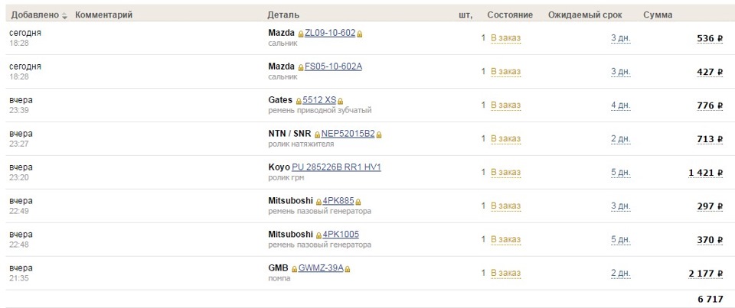Sort by the Добавлено column arrow
735x308 pixels.
click(64, 16)
